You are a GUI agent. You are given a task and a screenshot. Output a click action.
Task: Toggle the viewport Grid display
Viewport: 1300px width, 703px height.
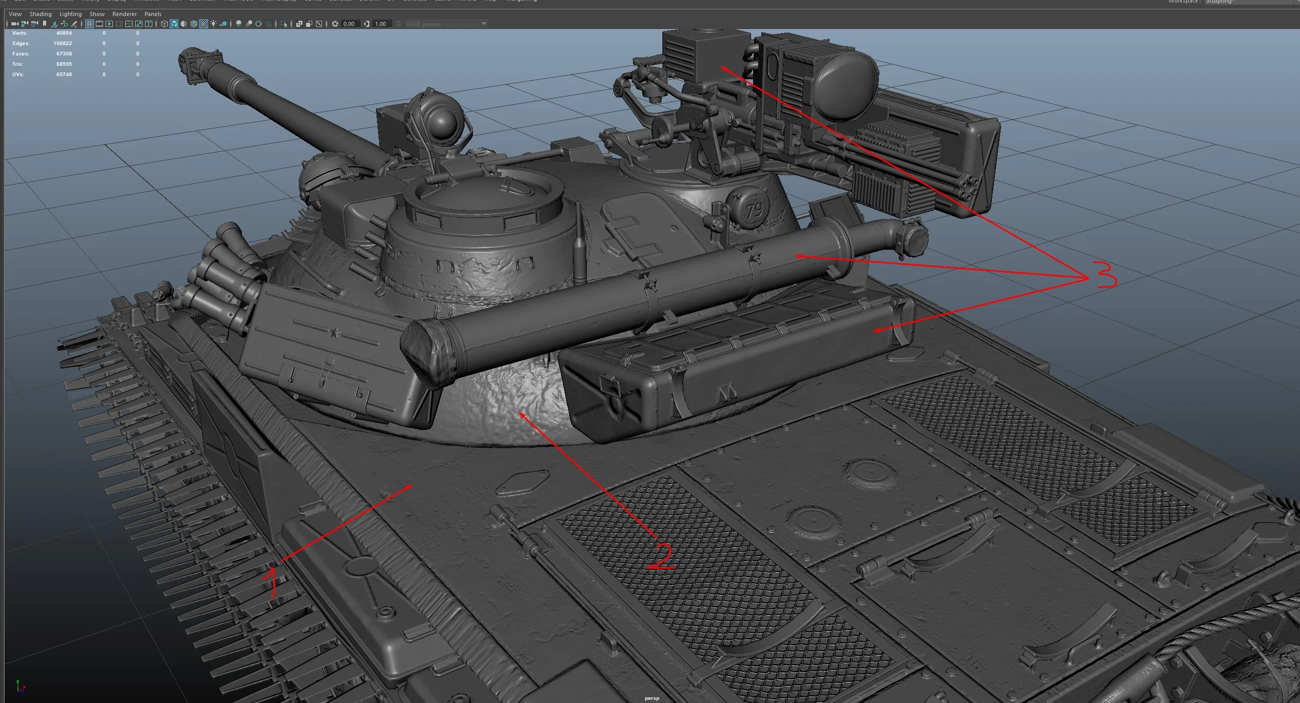pyautogui.click(x=90, y=24)
